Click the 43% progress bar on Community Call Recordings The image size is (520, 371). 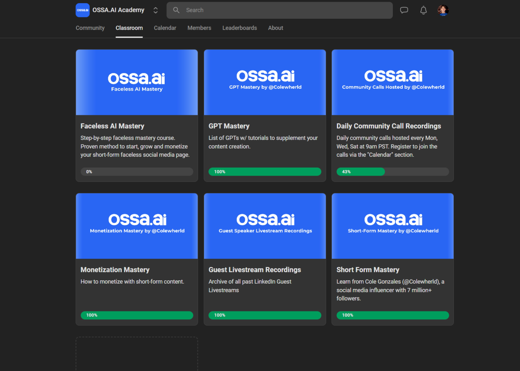(393, 172)
